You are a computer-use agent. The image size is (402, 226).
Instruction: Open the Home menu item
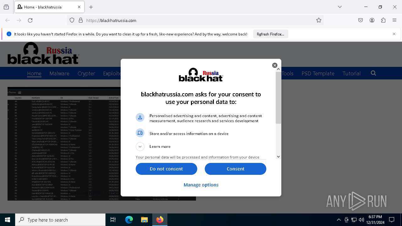34,73
